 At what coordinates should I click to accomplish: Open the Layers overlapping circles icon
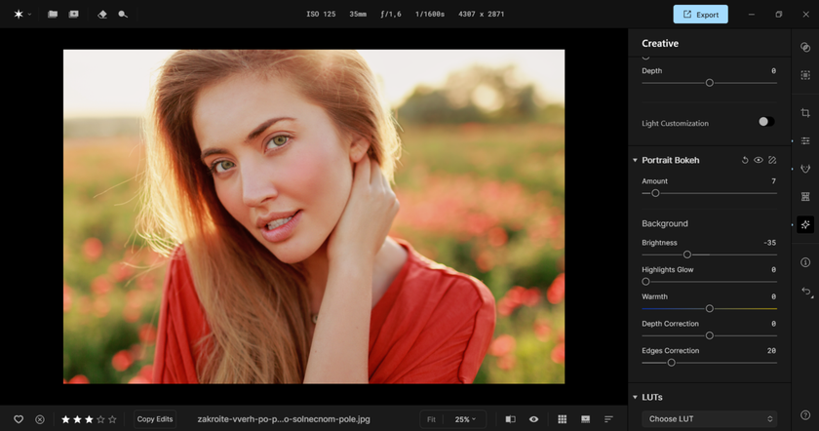(x=805, y=47)
